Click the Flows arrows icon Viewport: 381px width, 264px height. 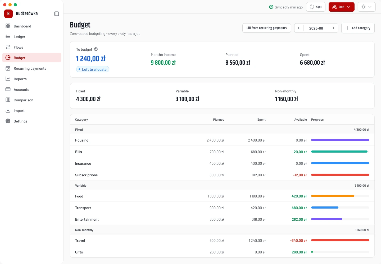coord(8,47)
